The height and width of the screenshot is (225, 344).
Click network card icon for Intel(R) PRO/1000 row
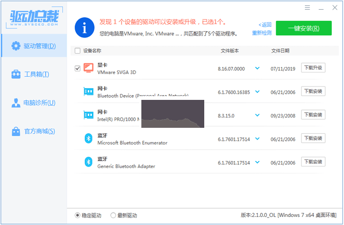coord(88,115)
